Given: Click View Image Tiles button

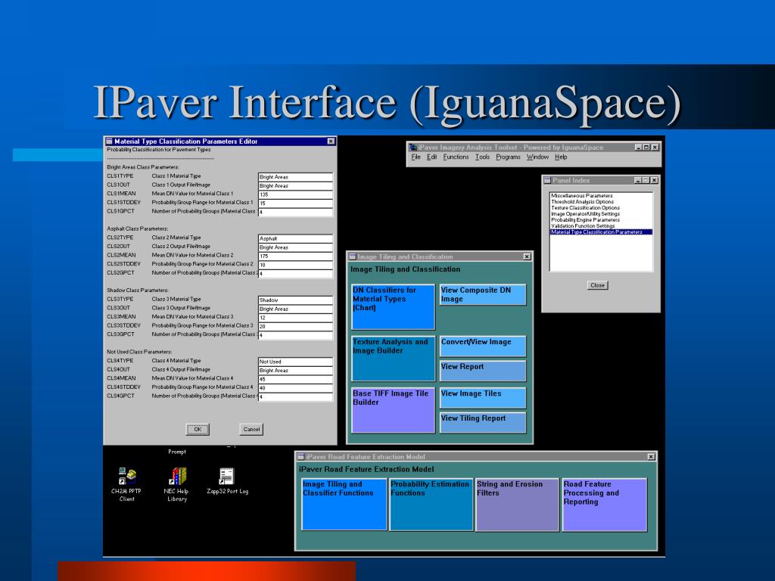Looking at the screenshot, I should [483, 398].
